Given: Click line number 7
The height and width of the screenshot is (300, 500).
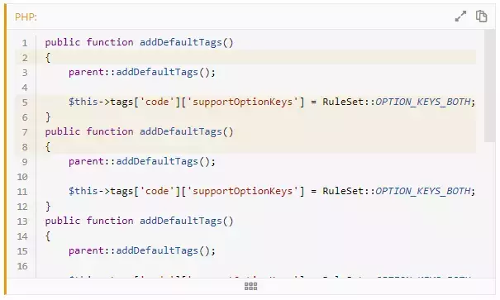Looking at the screenshot, I should point(25,132).
